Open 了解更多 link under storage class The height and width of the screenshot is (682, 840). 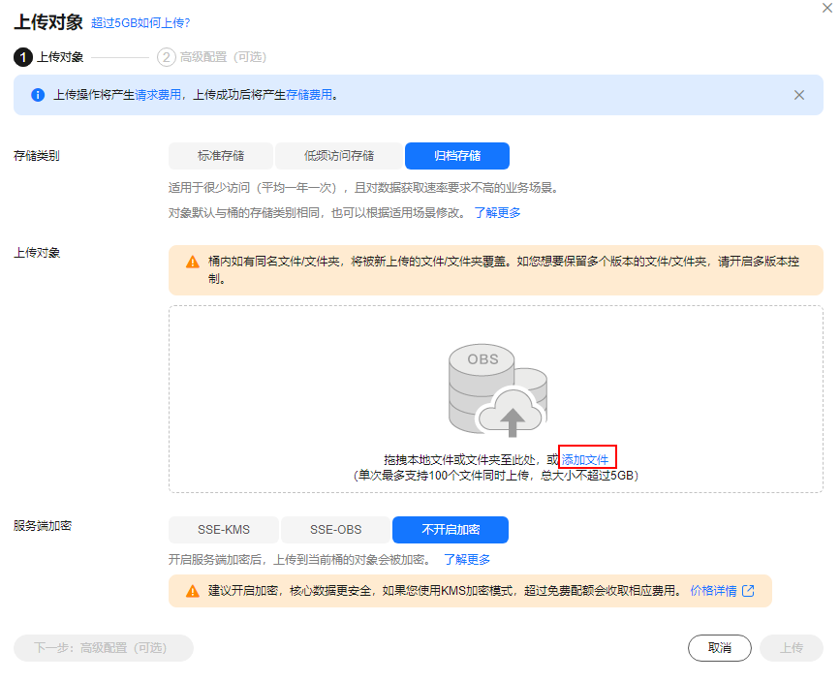point(497,213)
